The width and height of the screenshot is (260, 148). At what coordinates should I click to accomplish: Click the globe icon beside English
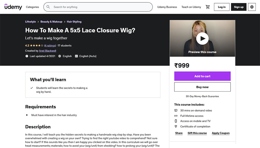[x=60, y=56]
